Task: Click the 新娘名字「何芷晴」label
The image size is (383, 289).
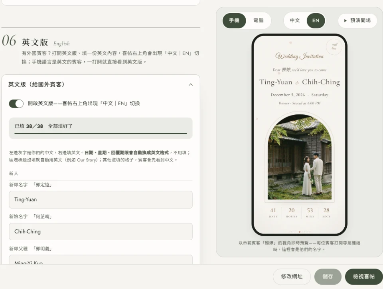Action: [x=31, y=217]
